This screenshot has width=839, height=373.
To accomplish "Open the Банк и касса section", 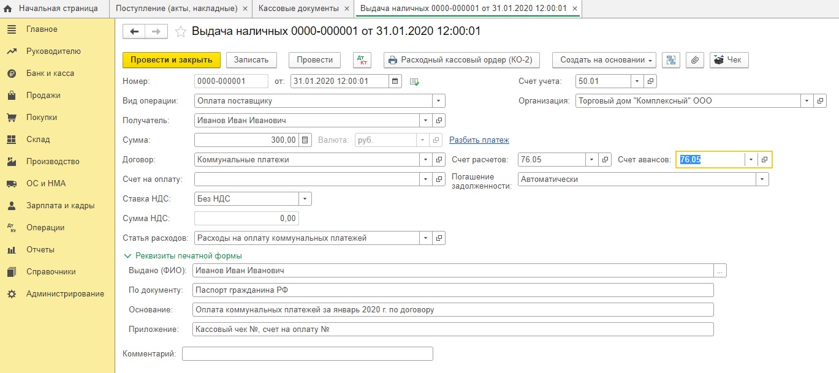I will [50, 73].
